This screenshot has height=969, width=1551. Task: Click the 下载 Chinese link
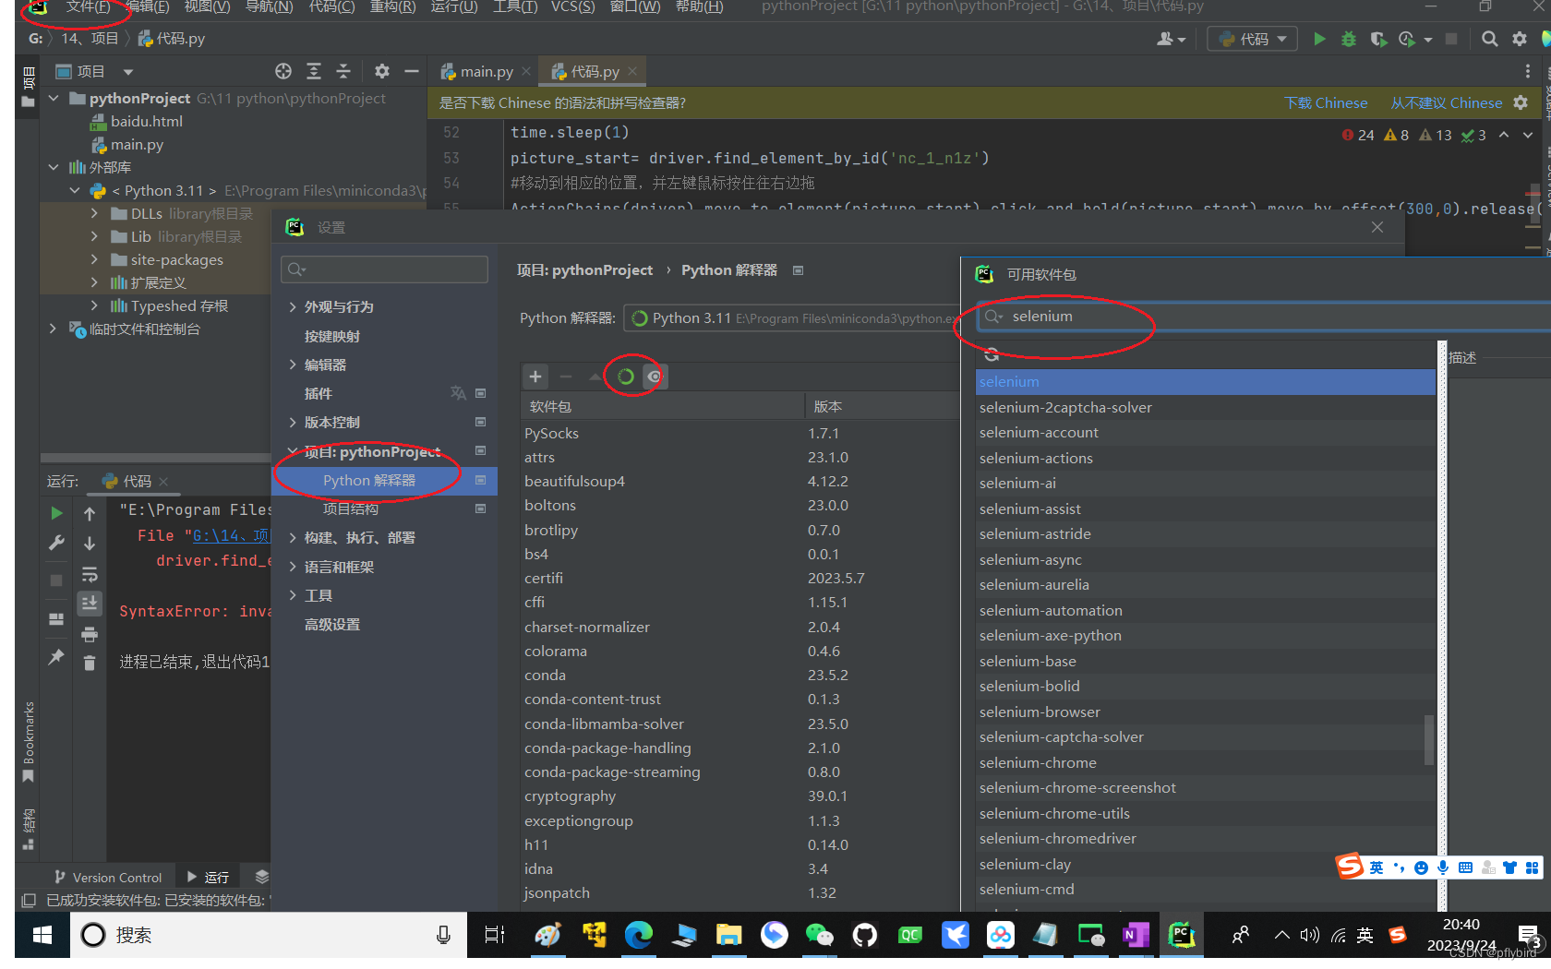(x=1326, y=102)
